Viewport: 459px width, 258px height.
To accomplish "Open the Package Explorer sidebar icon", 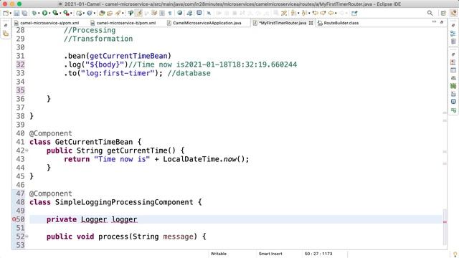I will pyautogui.click(x=6, y=34).
